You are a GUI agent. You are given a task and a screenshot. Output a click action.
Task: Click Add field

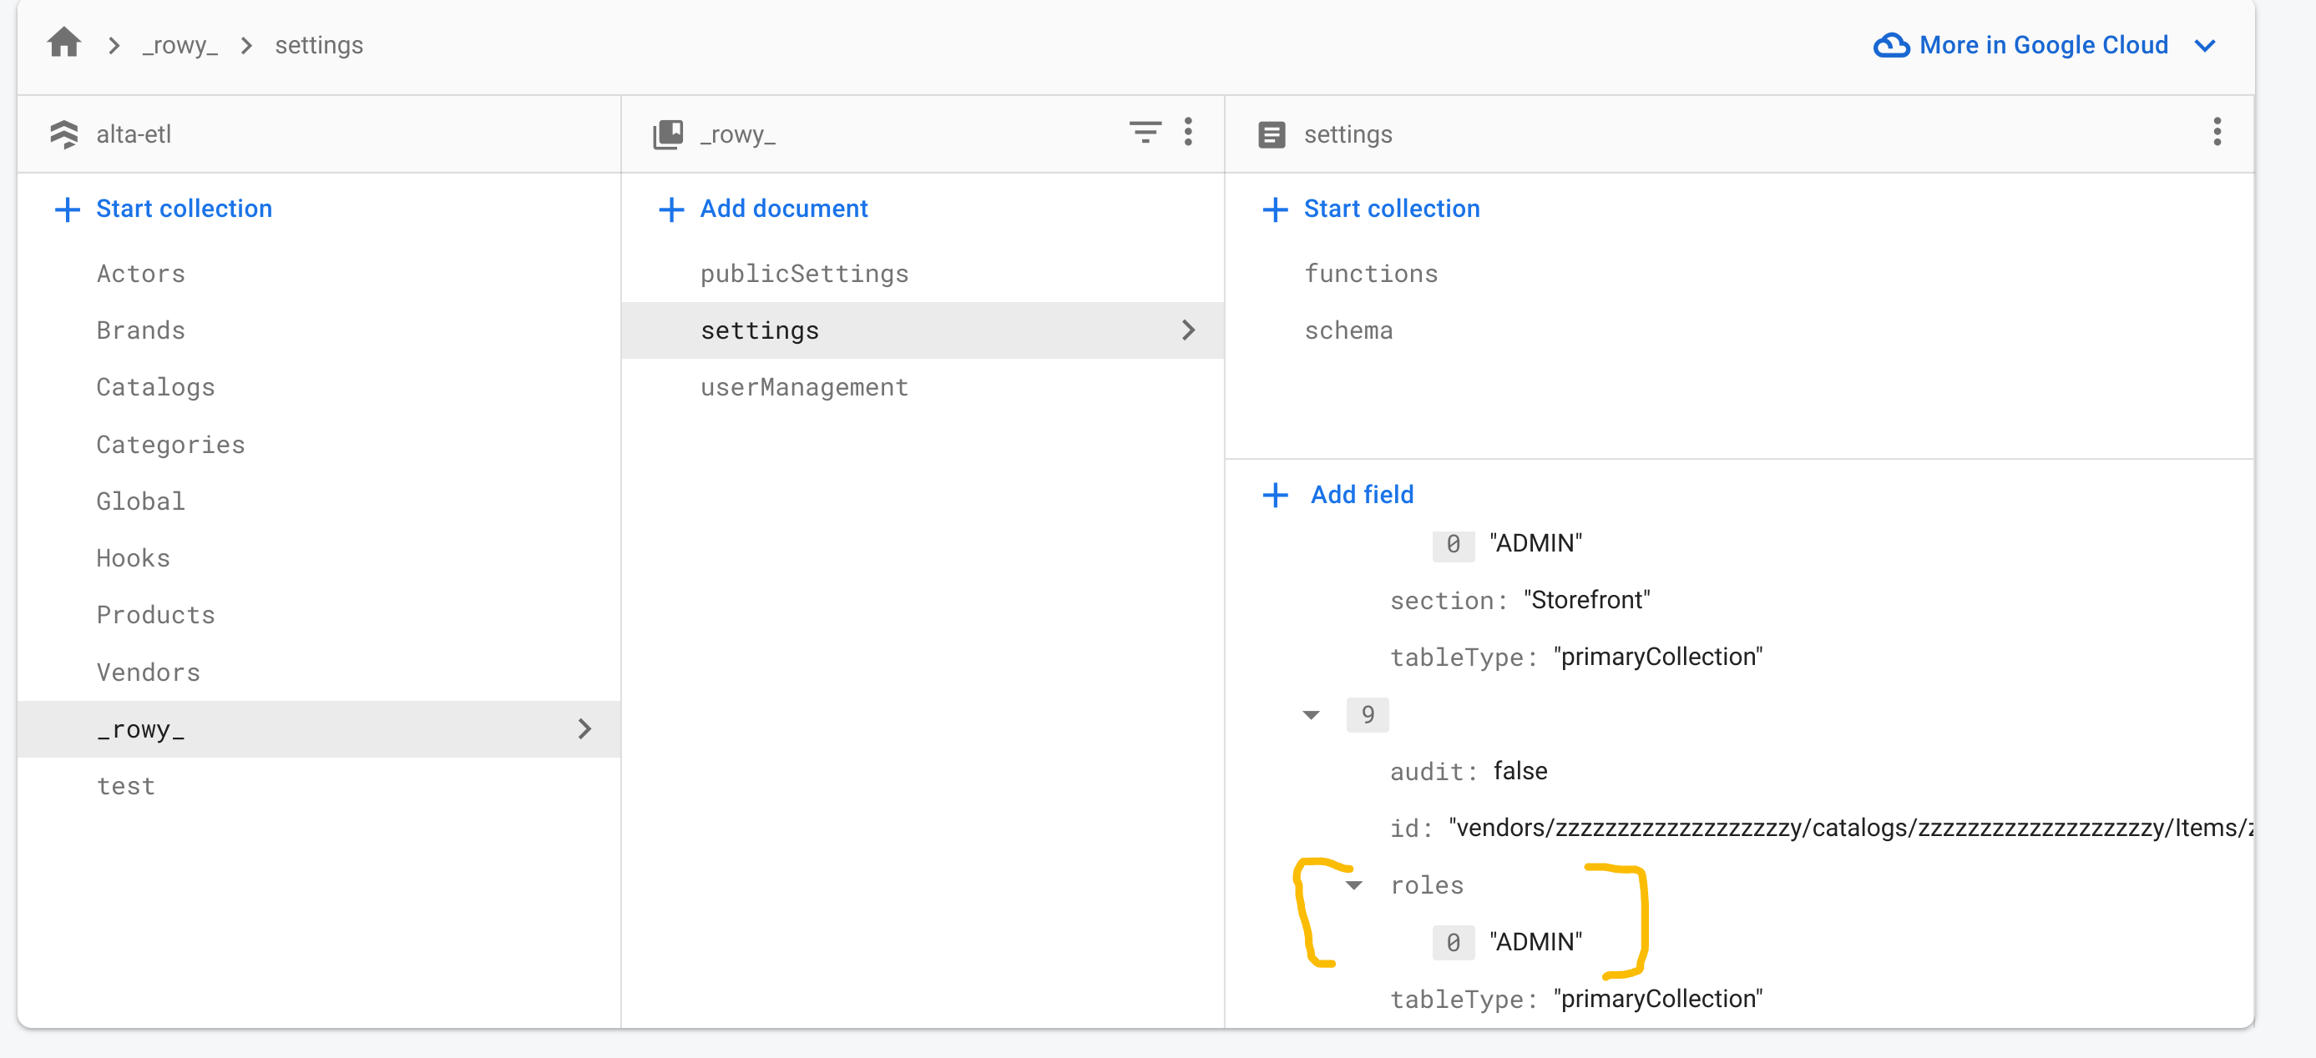(1361, 495)
